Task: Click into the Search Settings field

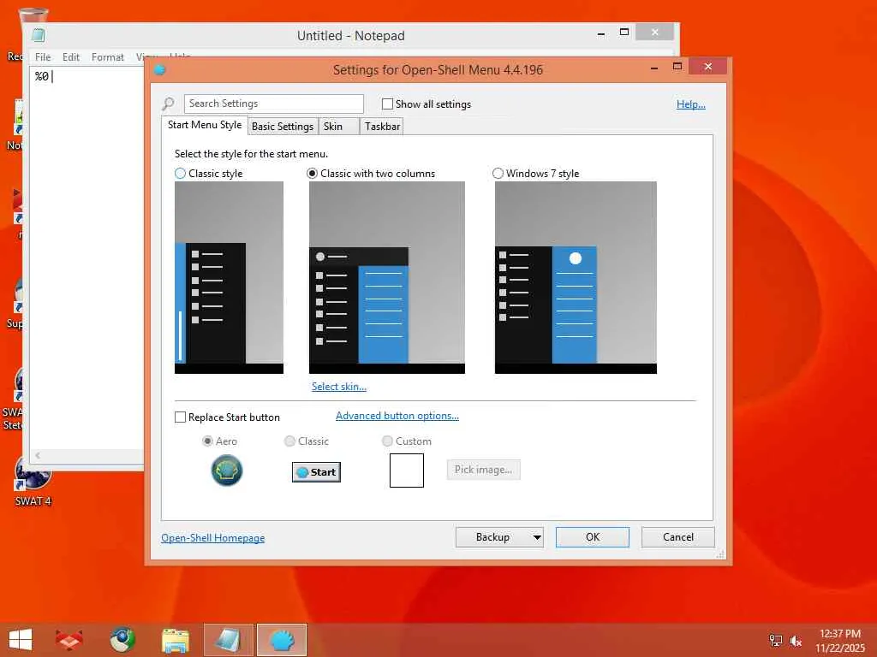Action: [273, 104]
